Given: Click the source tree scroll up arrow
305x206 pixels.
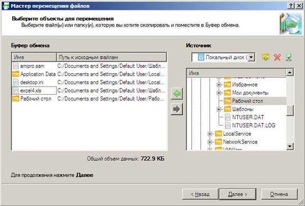Looking at the screenshot, I should (x=290, y=73).
